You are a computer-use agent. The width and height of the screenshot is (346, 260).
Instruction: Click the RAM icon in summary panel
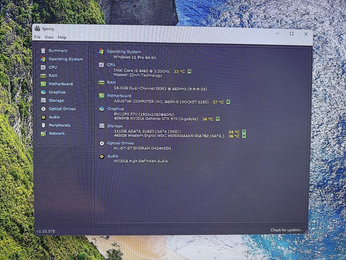click(x=102, y=83)
